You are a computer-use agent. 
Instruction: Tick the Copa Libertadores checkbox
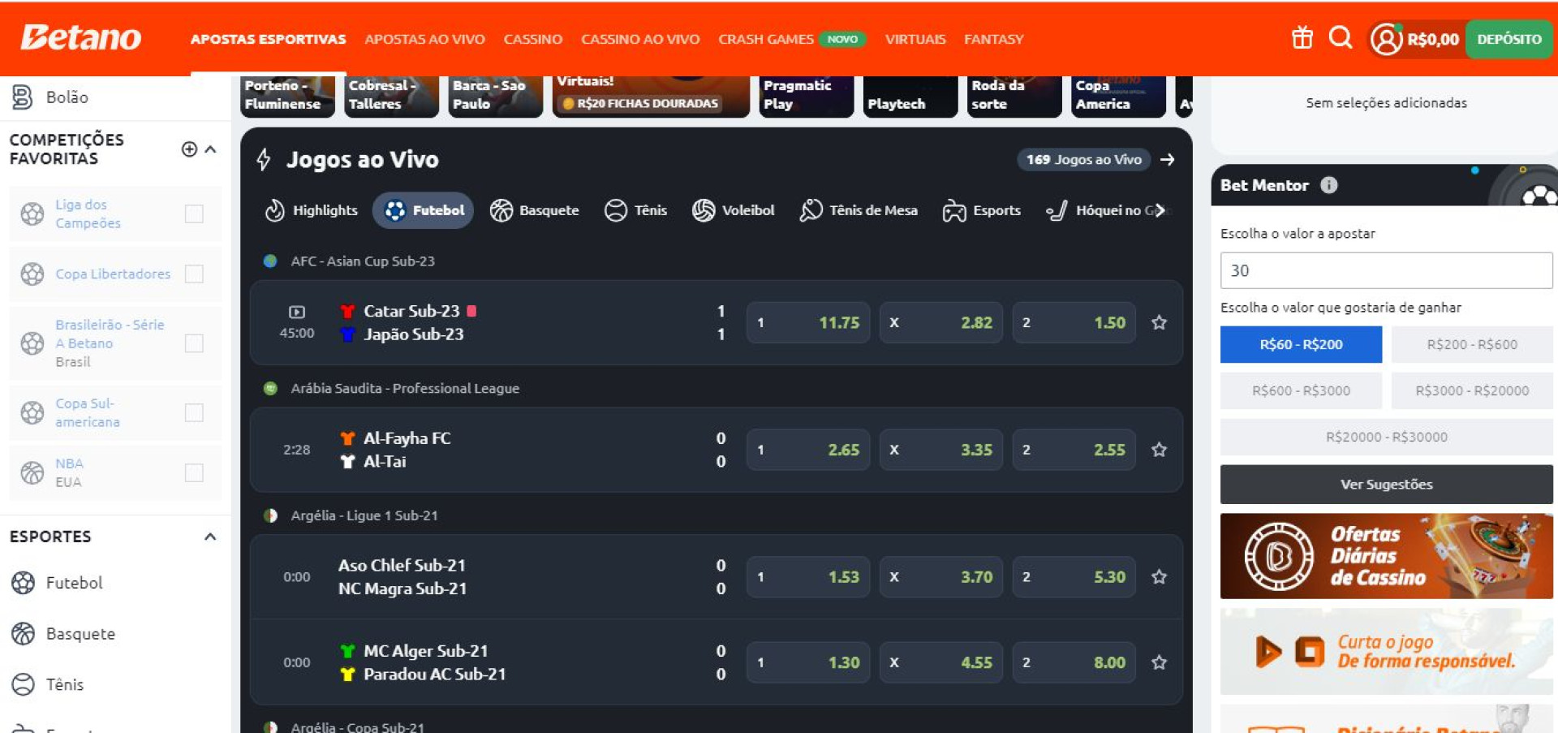click(x=194, y=274)
